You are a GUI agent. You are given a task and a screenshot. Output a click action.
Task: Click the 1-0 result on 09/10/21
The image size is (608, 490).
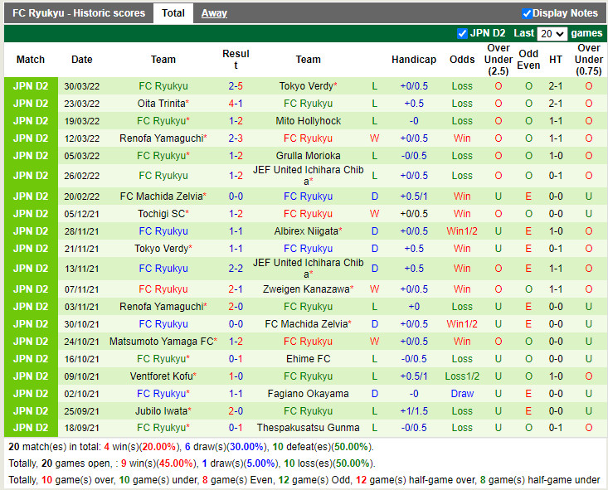[x=236, y=376]
